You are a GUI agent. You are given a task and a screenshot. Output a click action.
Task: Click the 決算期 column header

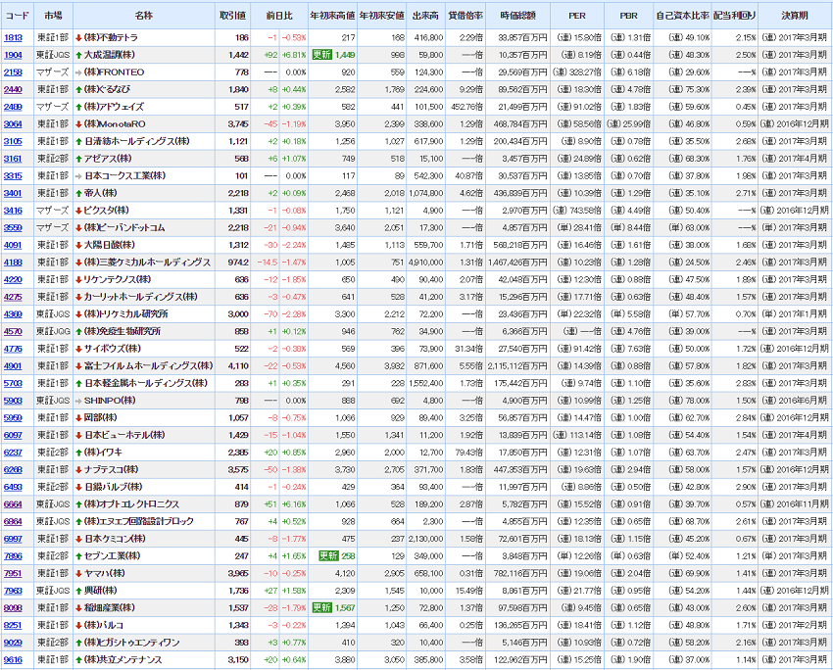[x=795, y=16]
